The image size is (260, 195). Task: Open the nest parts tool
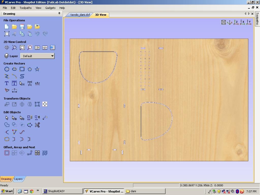tap(37, 153)
